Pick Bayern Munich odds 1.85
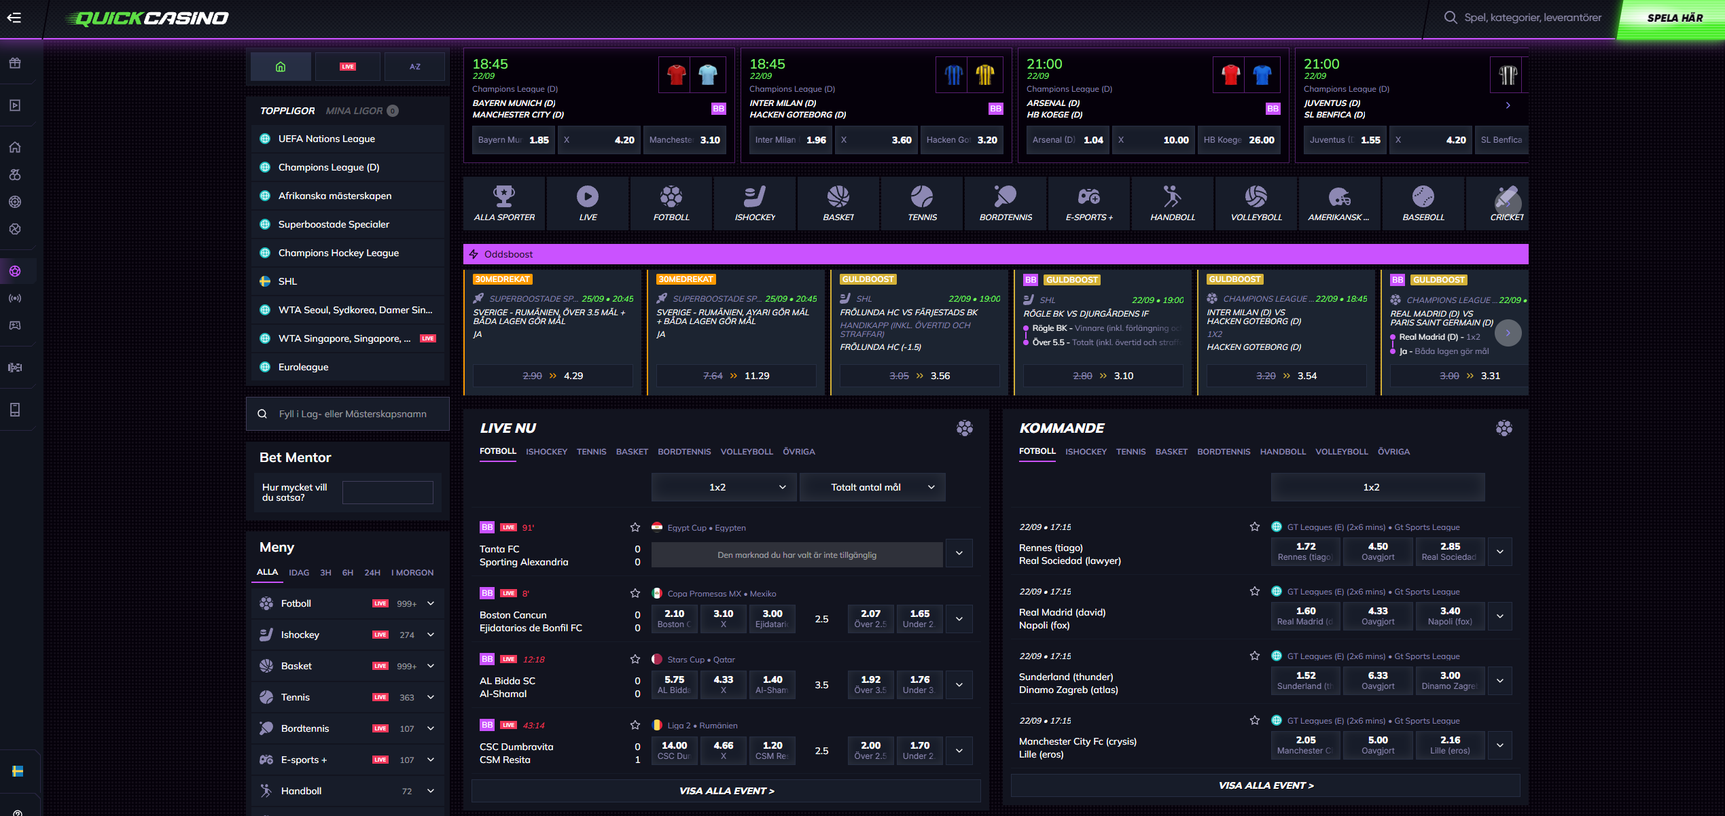 tap(514, 140)
